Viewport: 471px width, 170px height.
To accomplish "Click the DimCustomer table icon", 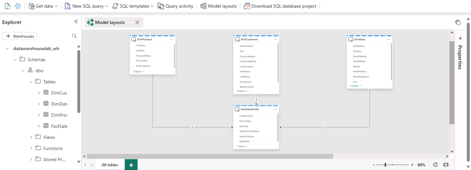I will coord(237,39).
